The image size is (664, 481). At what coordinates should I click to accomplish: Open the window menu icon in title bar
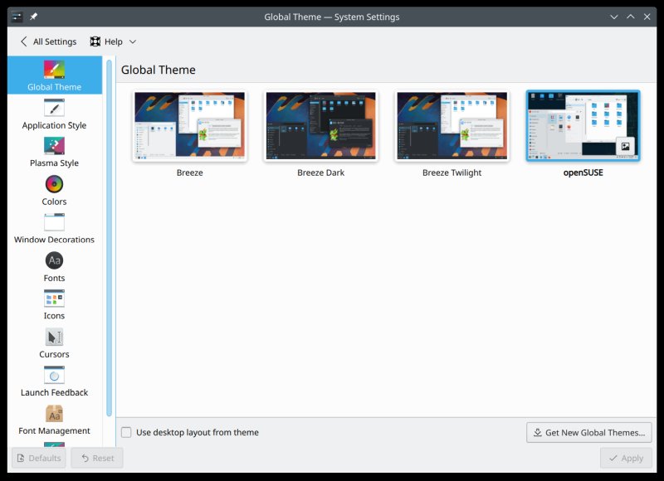[x=17, y=17]
